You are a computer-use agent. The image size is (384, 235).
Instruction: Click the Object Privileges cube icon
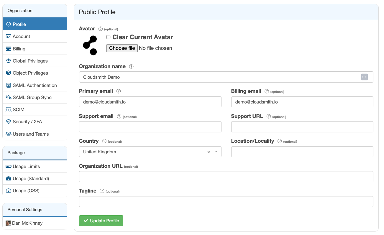[8, 73]
